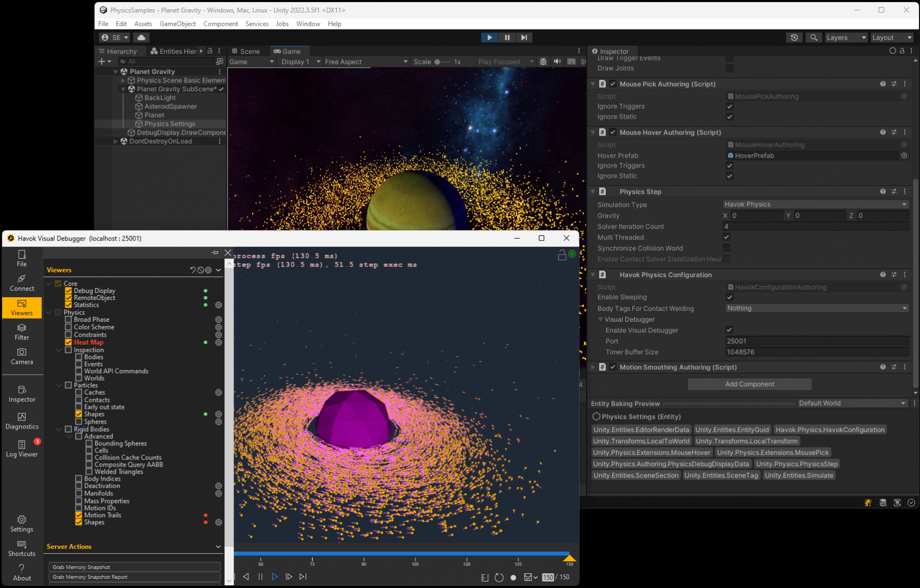Click the Havok timeline orange frame marker
The image size is (920, 588).
tap(570, 558)
